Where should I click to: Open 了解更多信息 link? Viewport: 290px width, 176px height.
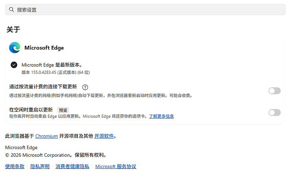pyautogui.click(x=161, y=116)
